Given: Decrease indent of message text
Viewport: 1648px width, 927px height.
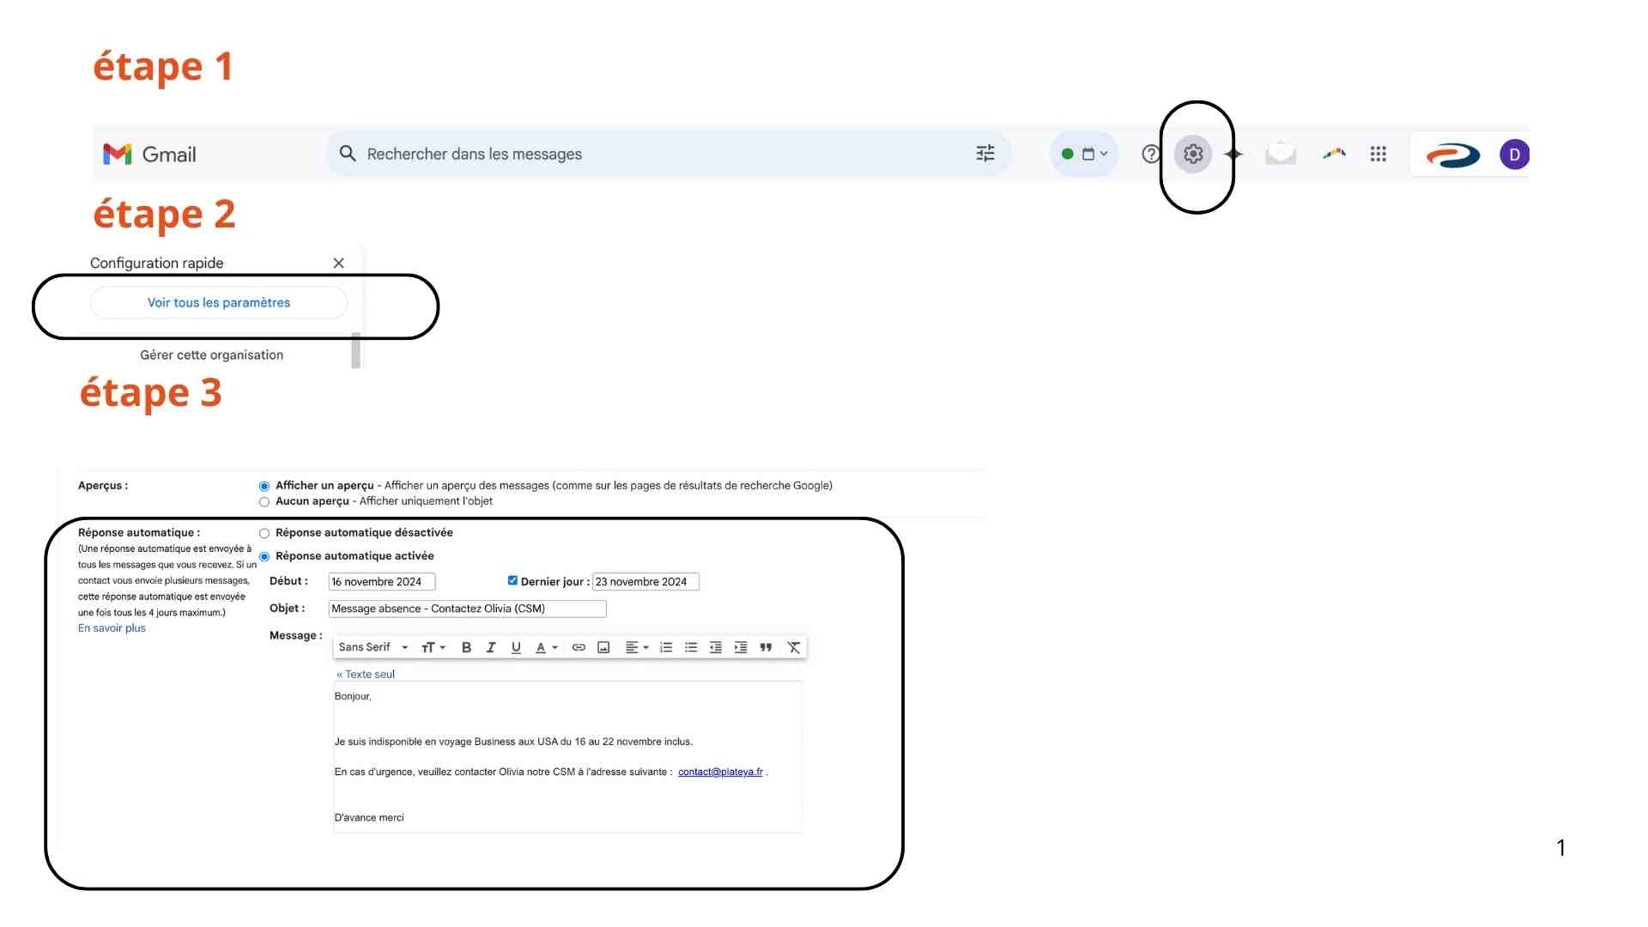Looking at the screenshot, I should point(716,648).
